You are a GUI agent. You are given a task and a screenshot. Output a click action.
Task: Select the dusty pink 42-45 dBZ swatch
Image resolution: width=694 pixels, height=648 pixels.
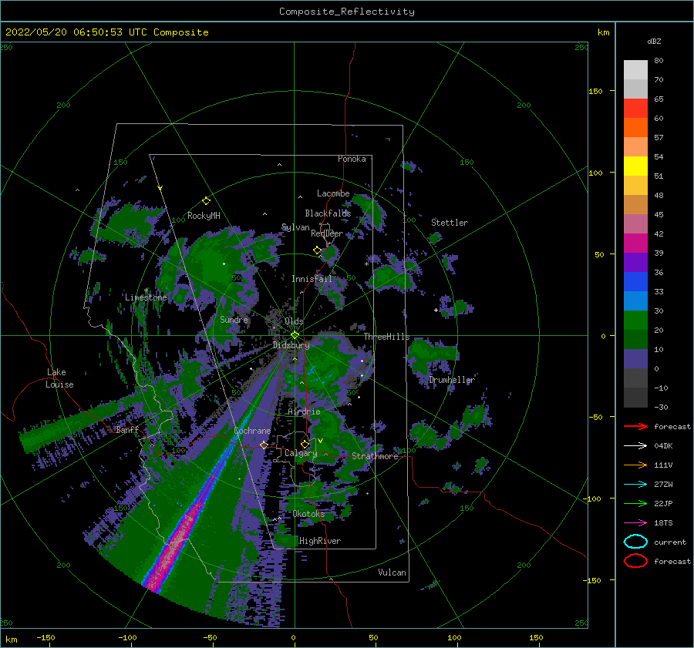pyautogui.click(x=635, y=223)
